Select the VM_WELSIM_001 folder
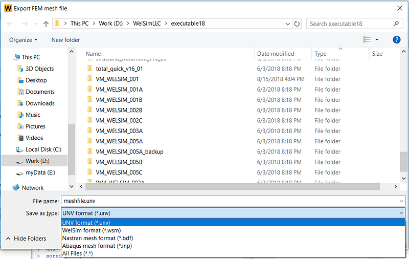This screenshot has width=409, height=259. [117, 79]
